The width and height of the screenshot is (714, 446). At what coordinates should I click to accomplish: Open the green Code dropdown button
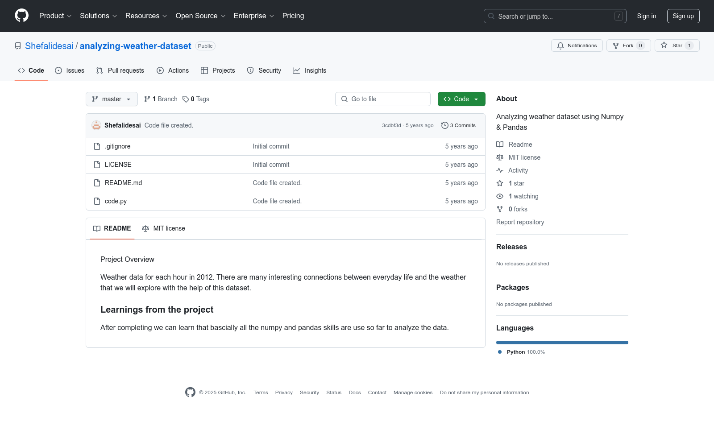461,99
